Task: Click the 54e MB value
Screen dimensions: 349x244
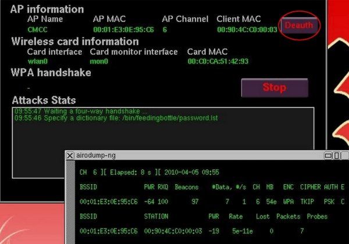Action: [271, 202]
